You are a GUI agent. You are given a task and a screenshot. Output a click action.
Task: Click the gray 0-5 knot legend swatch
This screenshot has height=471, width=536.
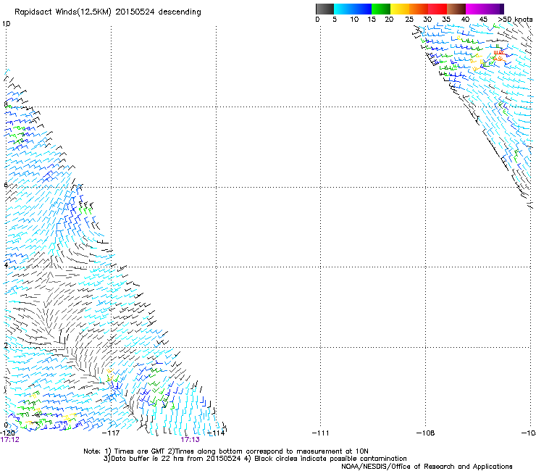point(324,9)
